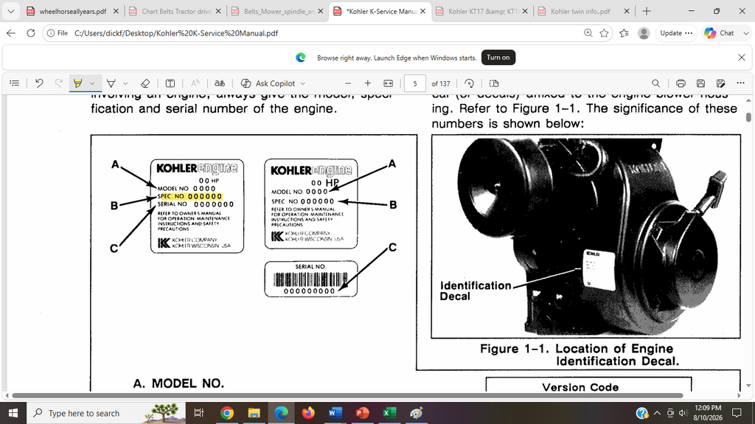Open the Windows Start menu
755x424 pixels.
coord(13,413)
